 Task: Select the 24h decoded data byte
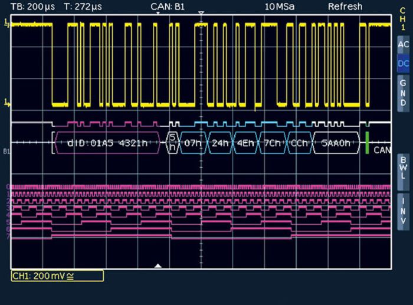click(x=220, y=143)
